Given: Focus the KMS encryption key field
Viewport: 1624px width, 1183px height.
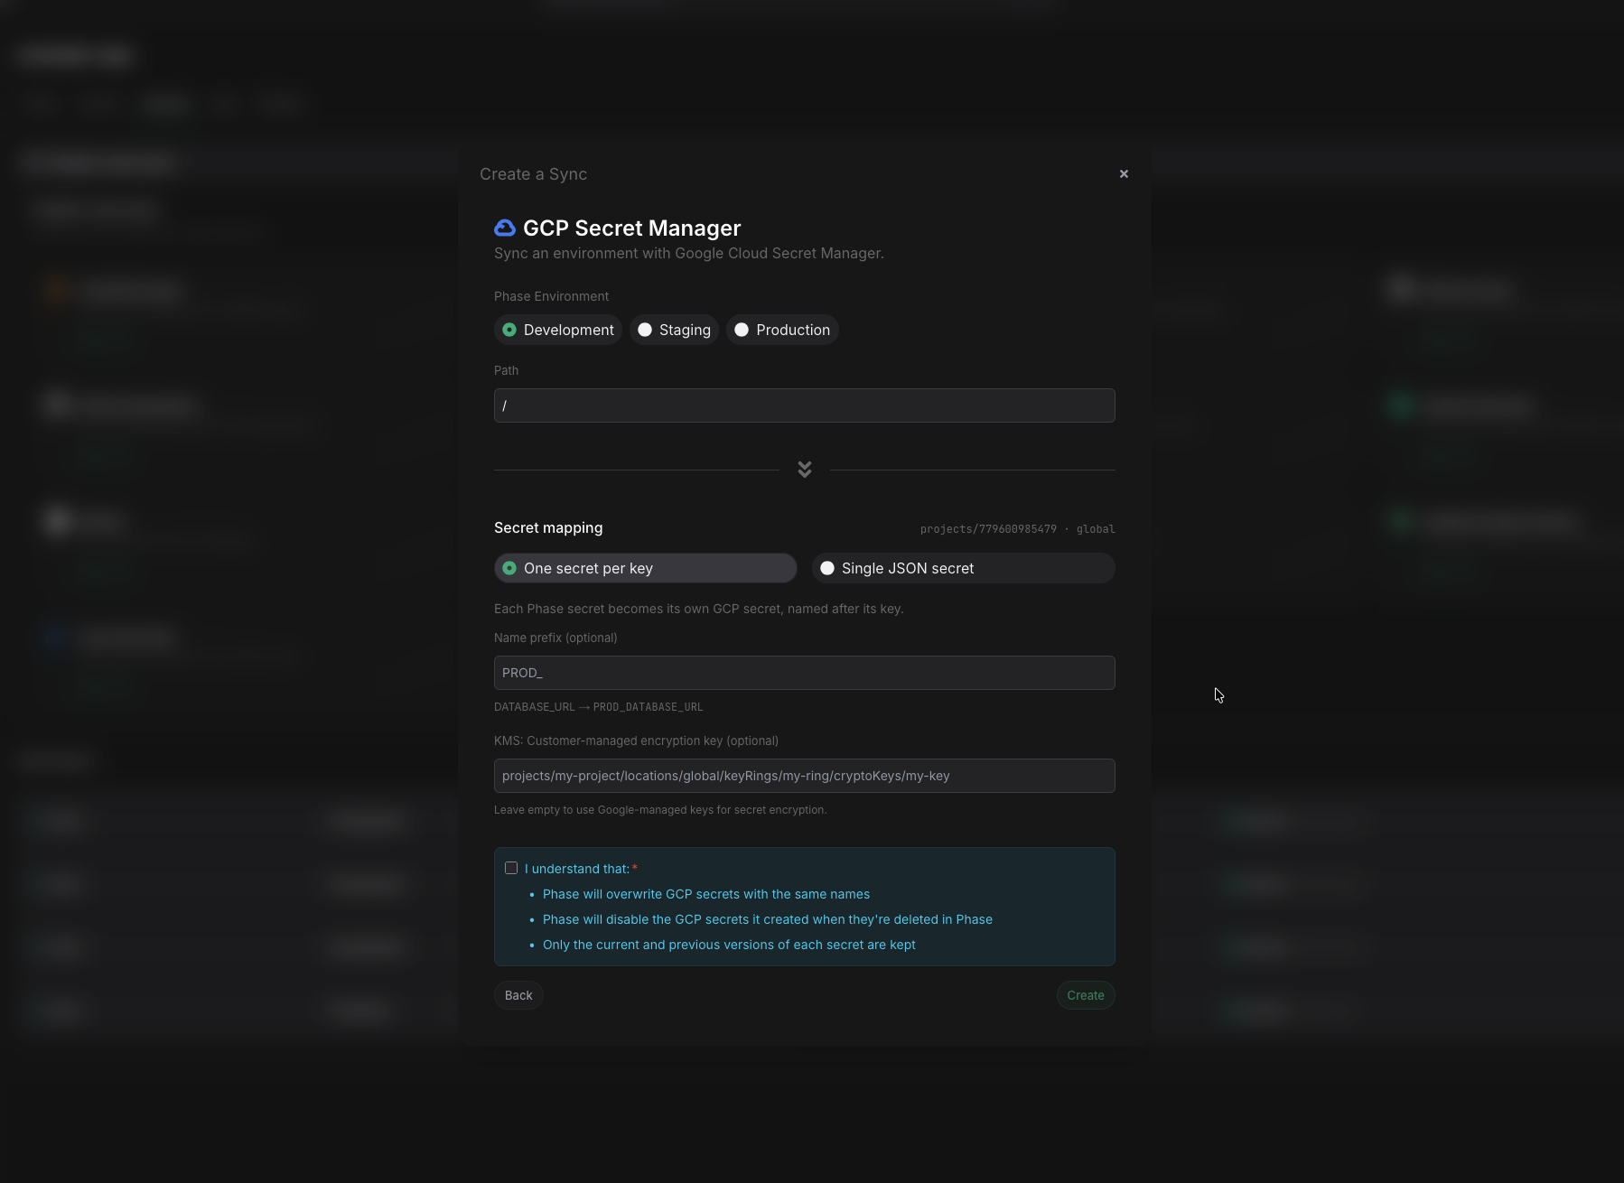Looking at the screenshot, I should point(805,776).
